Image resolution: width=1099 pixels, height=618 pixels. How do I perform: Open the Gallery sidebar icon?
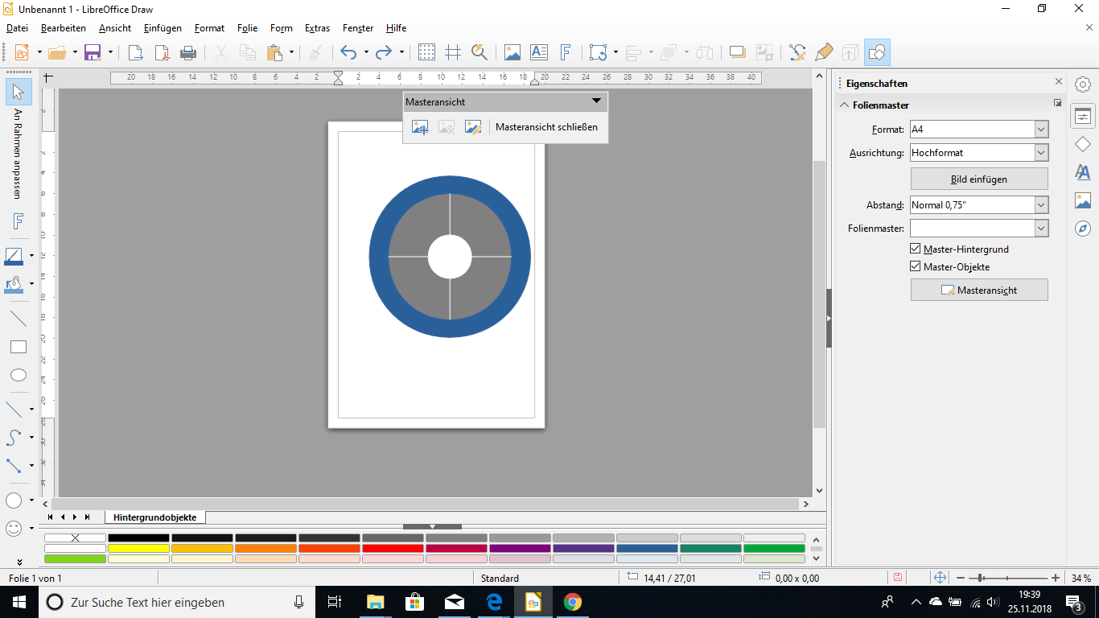point(1083,200)
